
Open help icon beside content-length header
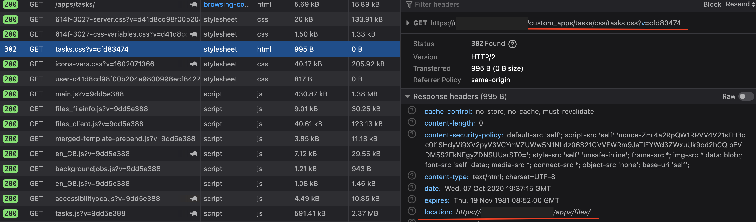[412, 122]
